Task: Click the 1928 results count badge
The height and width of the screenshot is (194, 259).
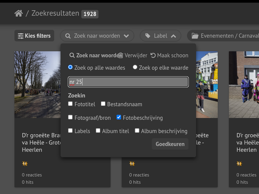Action: tap(90, 14)
